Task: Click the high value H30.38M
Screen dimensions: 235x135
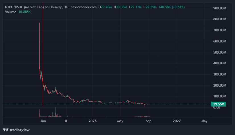Action: point(120,7)
